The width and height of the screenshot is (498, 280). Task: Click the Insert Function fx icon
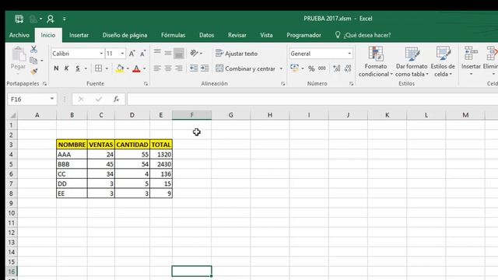[116, 100]
